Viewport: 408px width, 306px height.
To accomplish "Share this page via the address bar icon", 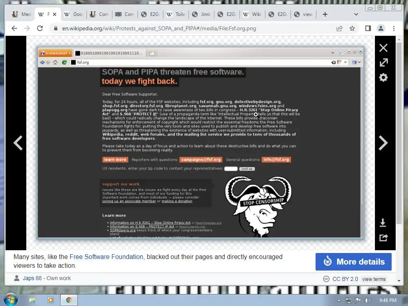I will (x=339, y=28).
